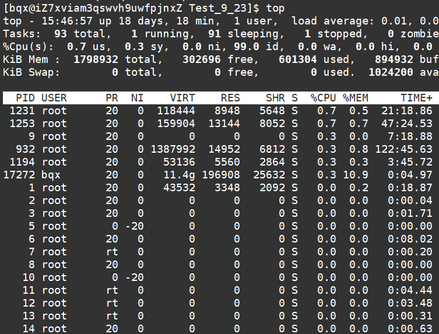The width and height of the screenshot is (439, 334).
Task: Click the NI column header
Action: (137, 98)
